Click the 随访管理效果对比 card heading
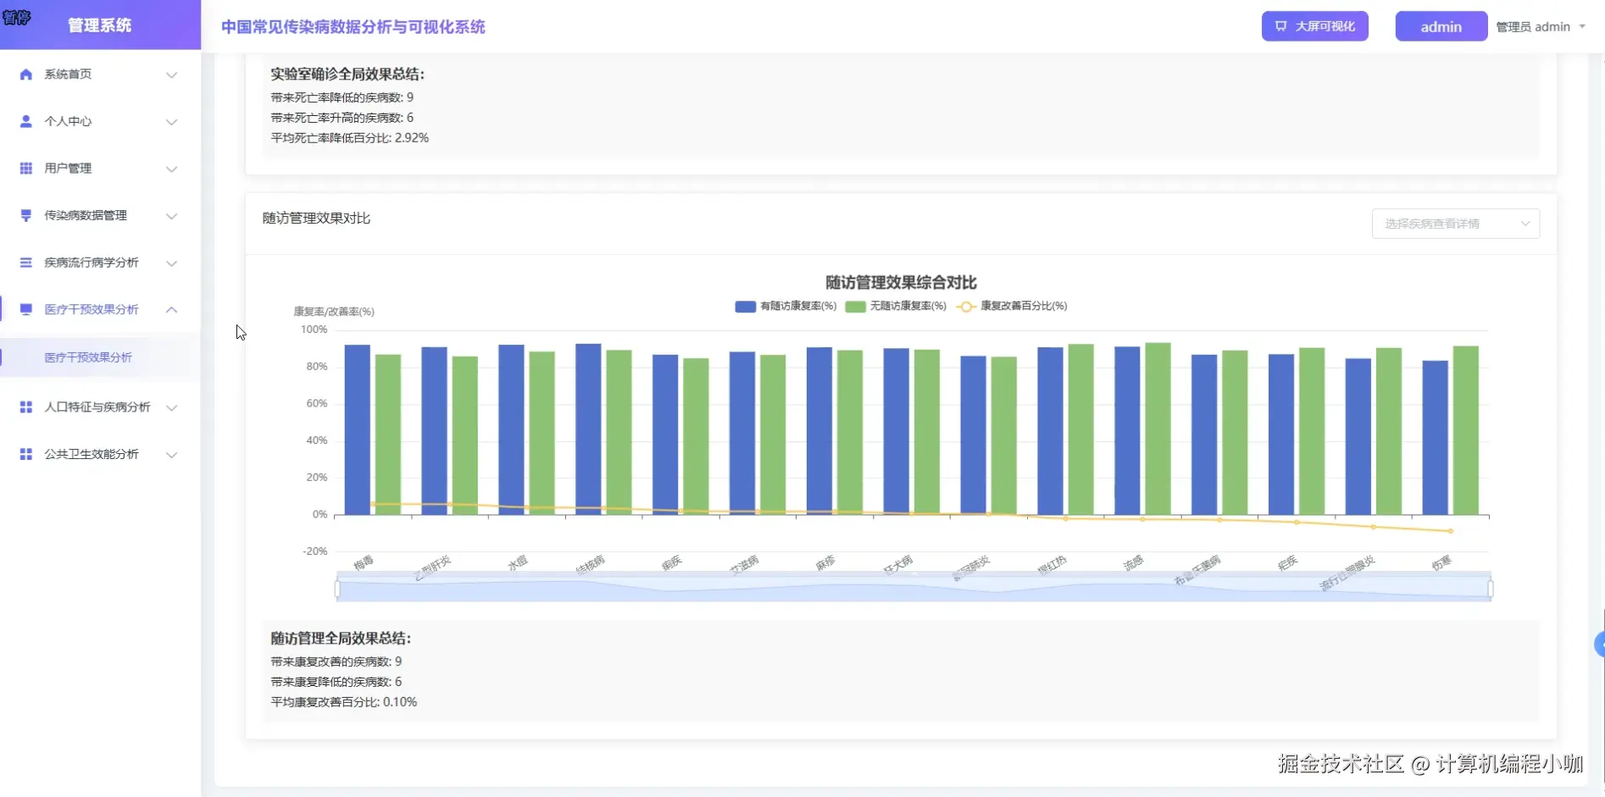 click(316, 218)
